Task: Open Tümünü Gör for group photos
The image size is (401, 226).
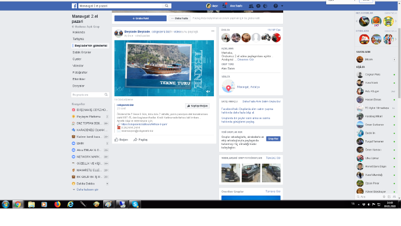Action: tap(273, 158)
